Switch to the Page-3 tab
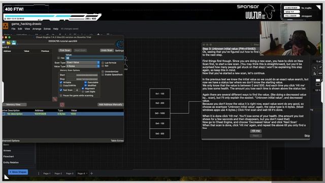Image resolution: width=325 pixels, height=183 pixels. coord(70,173)
